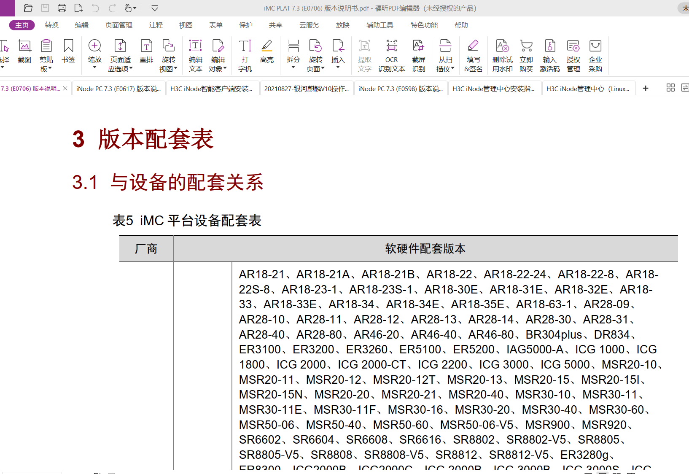Click 删除试用水印 remove trial watermark
This screenshot has width=689, height=474.
click(x=503, y=56)
